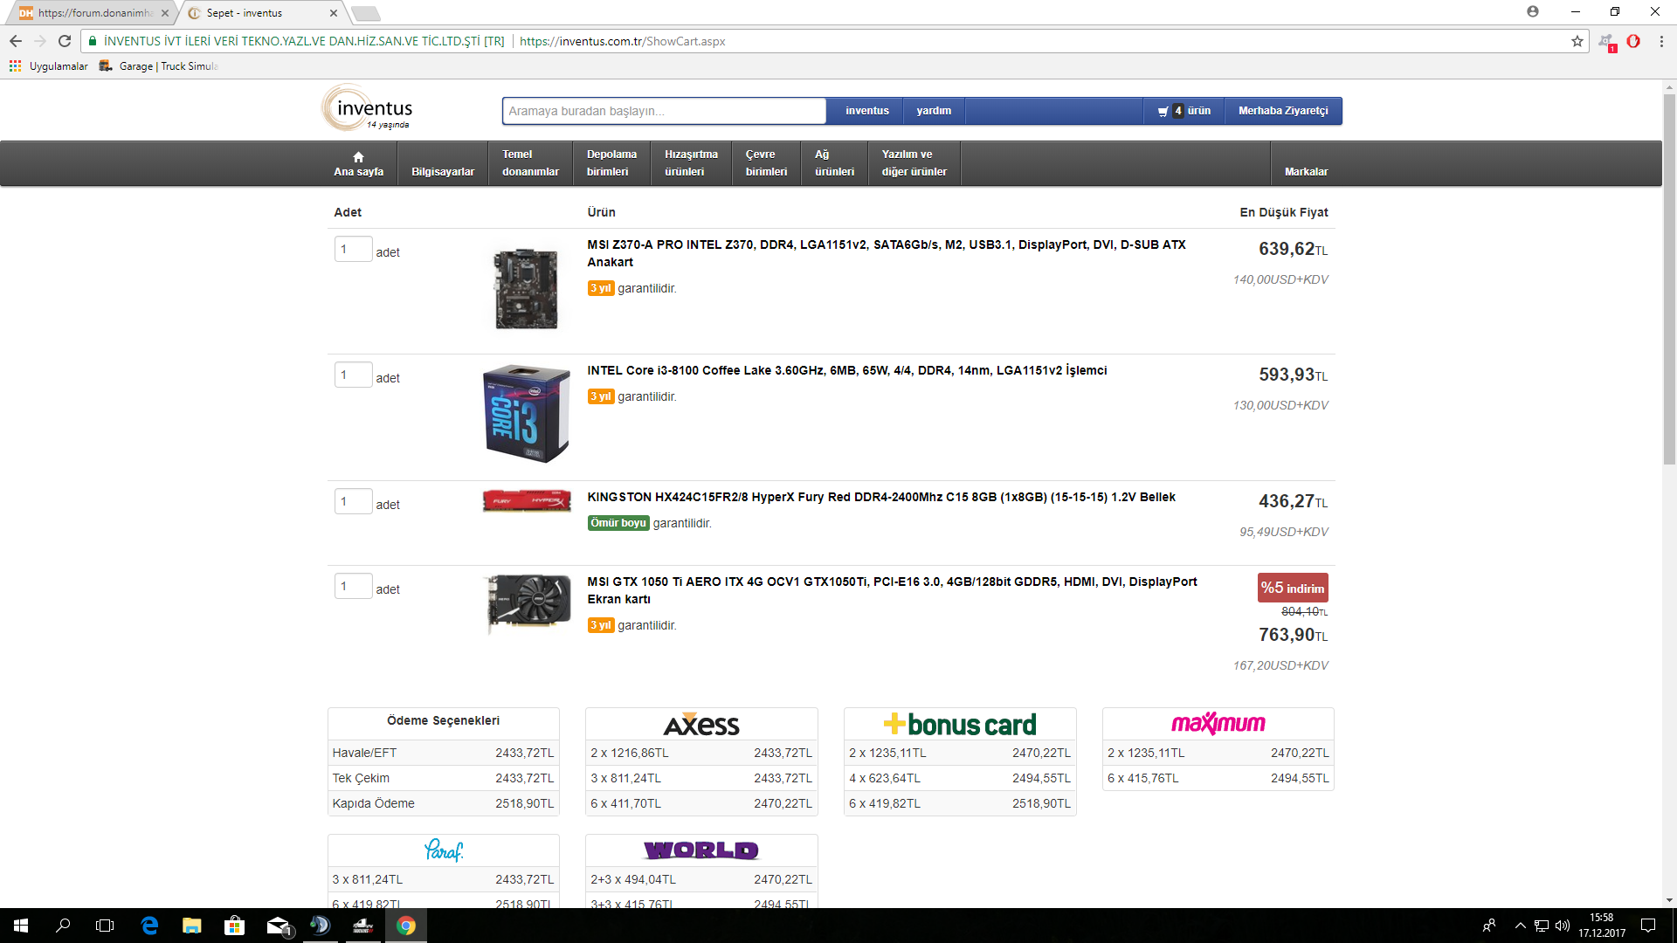Launch Microsoft Edge from taskbar
The image size is (1677, 943).
click(149, 926)
